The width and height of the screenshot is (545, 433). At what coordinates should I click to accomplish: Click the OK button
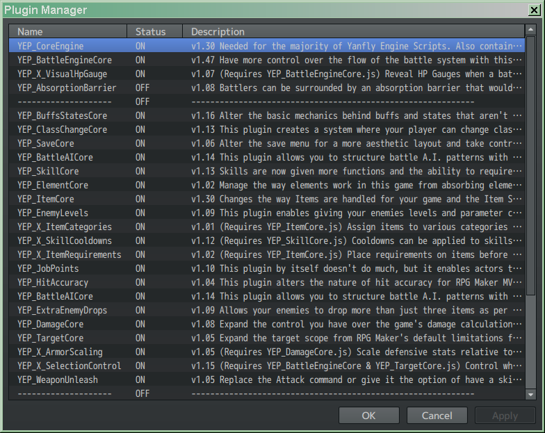368,416
